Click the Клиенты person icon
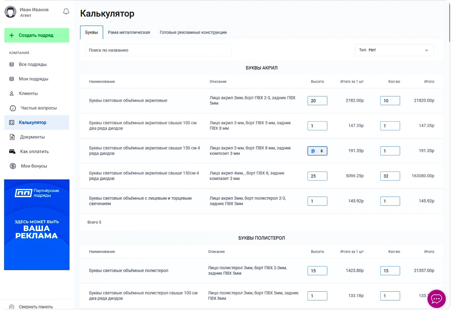The height and width of the screenshot is (310, 451). tap(12, 94)
